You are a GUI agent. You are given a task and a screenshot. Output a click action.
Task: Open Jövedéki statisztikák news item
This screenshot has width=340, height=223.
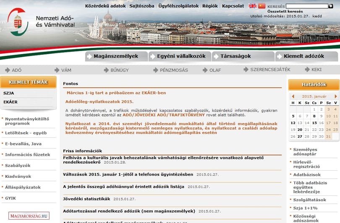pos(86,199)
